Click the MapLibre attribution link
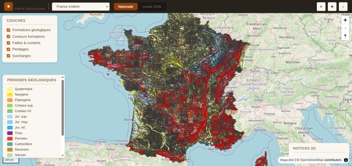 [287, 160]
